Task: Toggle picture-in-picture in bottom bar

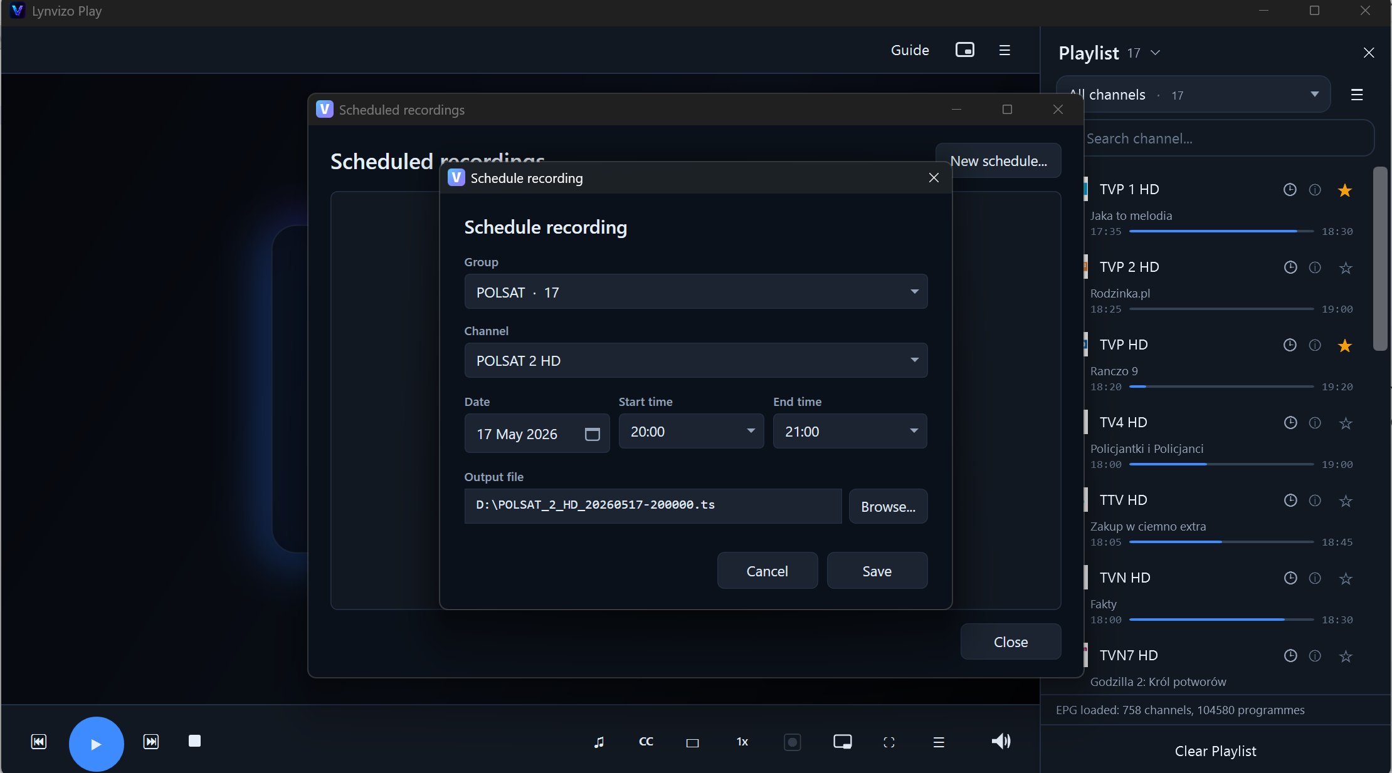Action: click(x=842, y=742)
